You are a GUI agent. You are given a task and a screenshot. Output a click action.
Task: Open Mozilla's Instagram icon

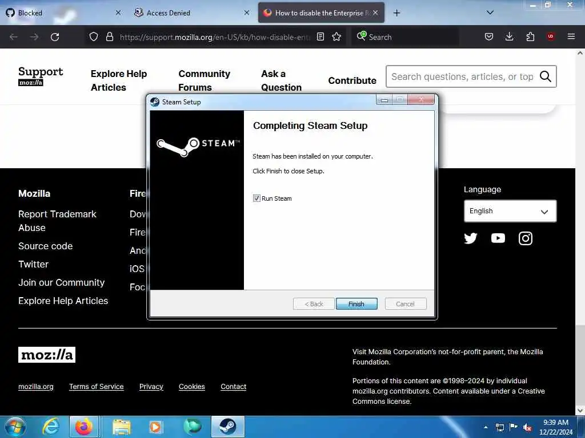[x=526, y=238]
